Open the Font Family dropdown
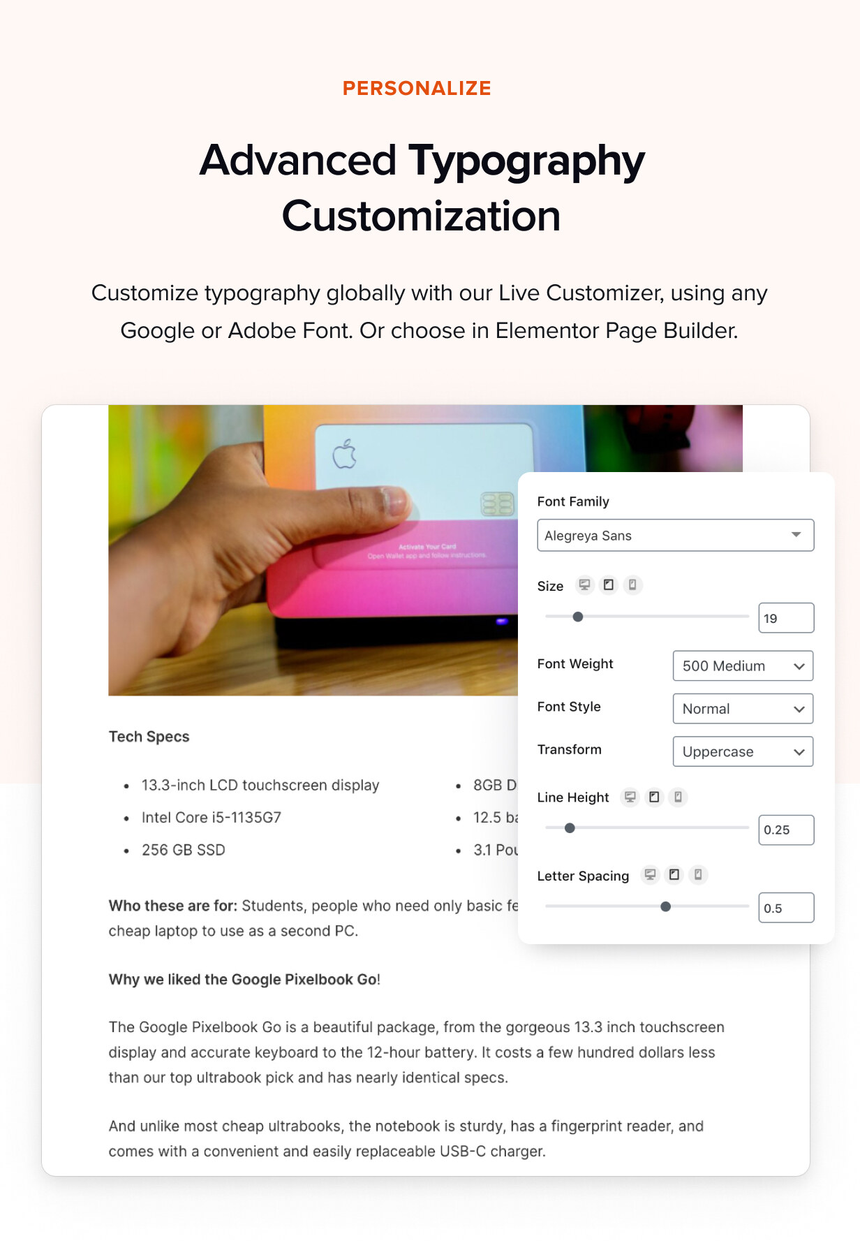860x1257 pixels. click(x=675, y=535)
